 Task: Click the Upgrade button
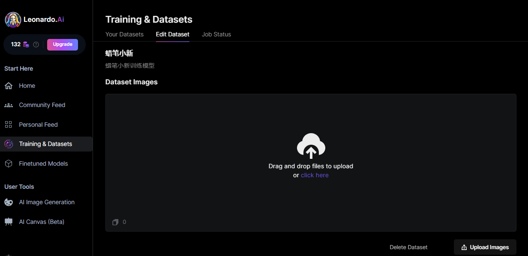point(63,45)
